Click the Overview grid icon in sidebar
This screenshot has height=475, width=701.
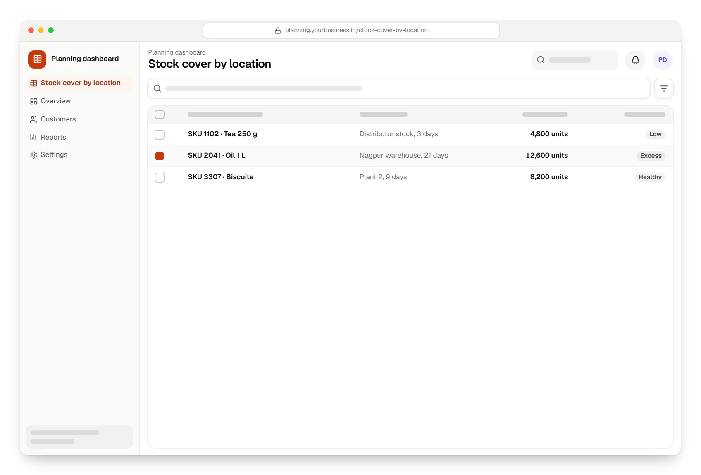pos(33,101)
